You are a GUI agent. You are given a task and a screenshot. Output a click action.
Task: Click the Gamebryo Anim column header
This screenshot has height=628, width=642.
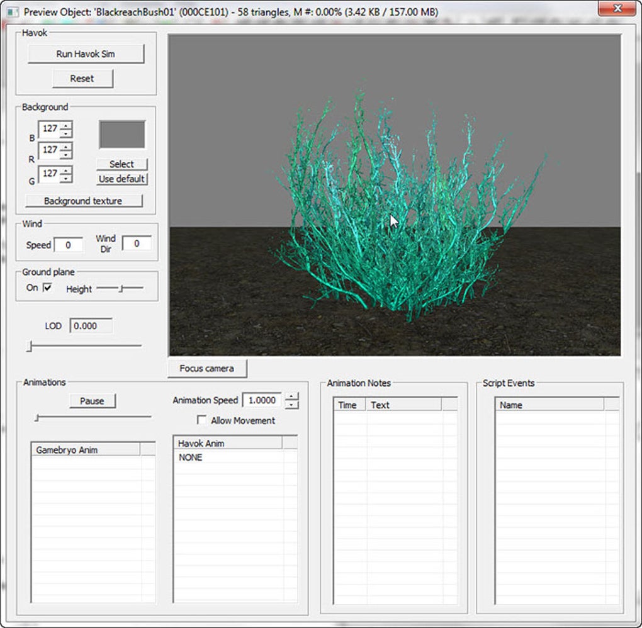(x=86, y=450)
